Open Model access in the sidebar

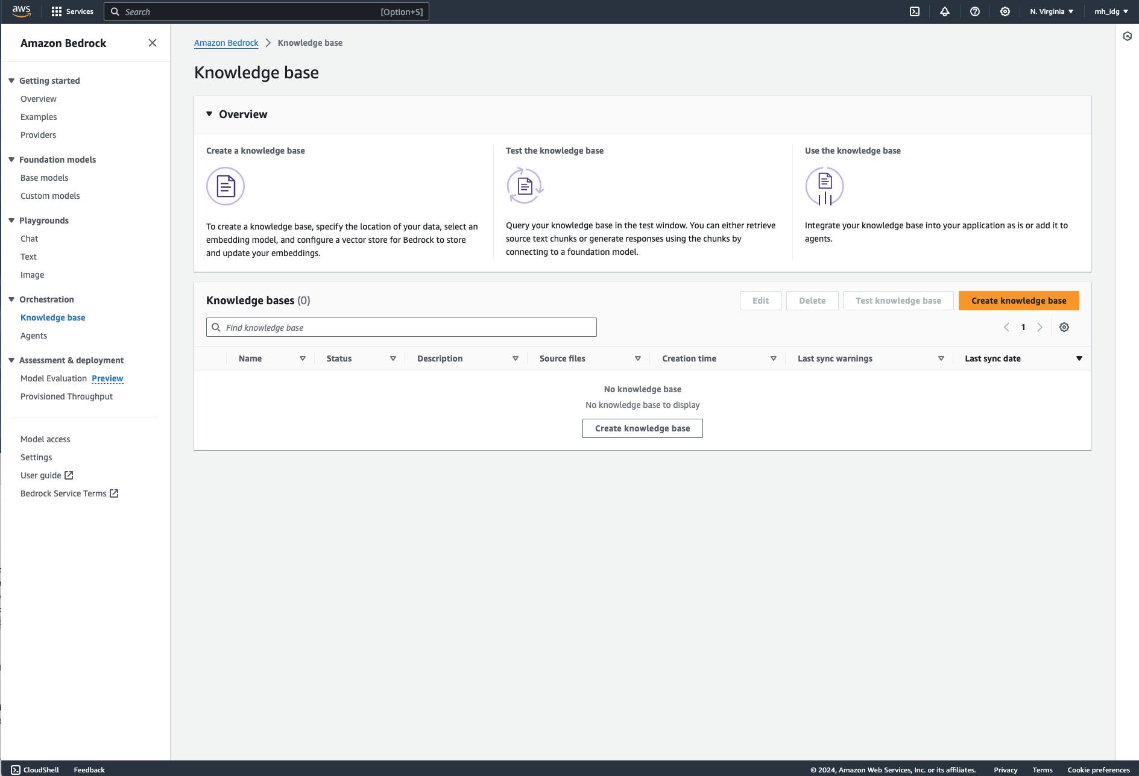point(45,439)
